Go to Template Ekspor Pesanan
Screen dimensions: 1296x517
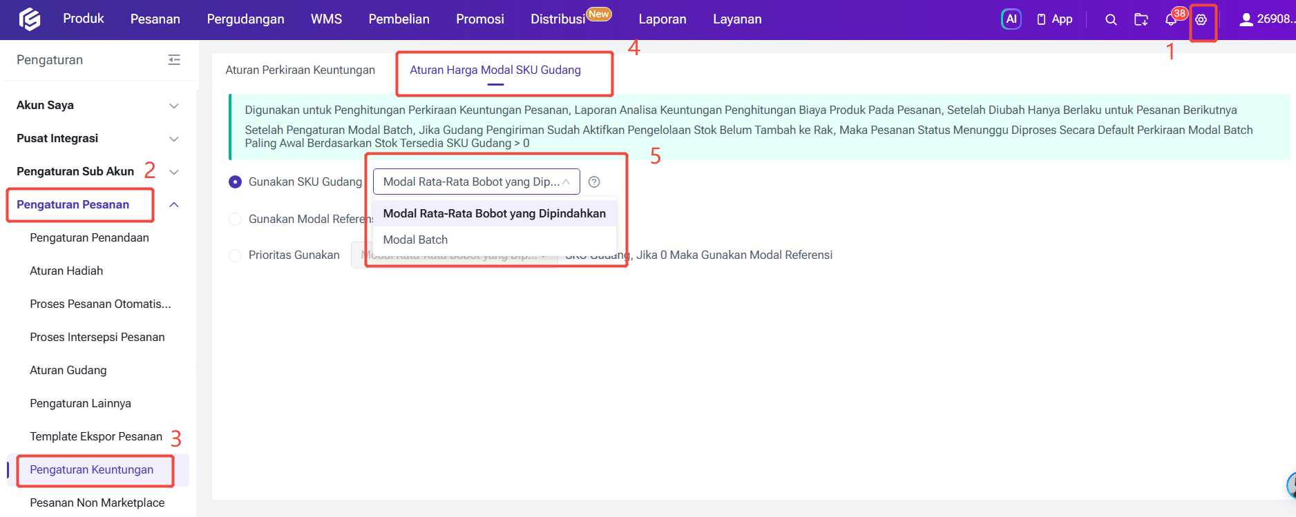[x=96, y=436]
